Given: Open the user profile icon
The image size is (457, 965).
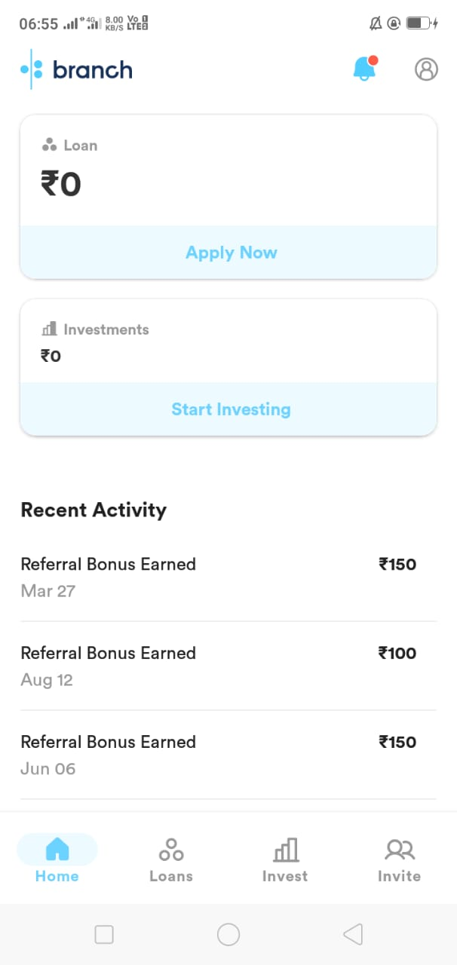Looking at the screenshot, I should pos(426,69).
